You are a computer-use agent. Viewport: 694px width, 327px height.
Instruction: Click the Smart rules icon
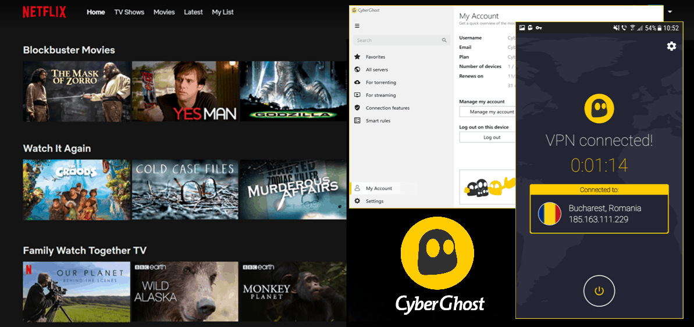pyautogui.click(x=357, y=121)
